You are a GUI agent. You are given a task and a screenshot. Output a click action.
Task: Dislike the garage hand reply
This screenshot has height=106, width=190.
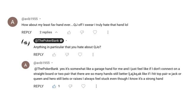point(70,86)
